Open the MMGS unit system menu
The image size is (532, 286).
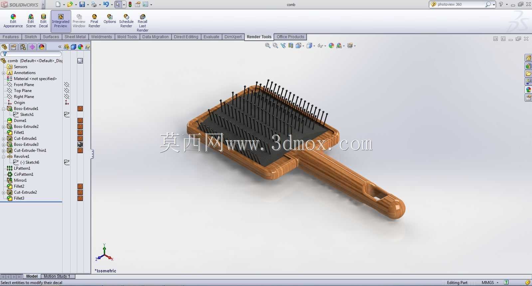click(x=490, y=283)
